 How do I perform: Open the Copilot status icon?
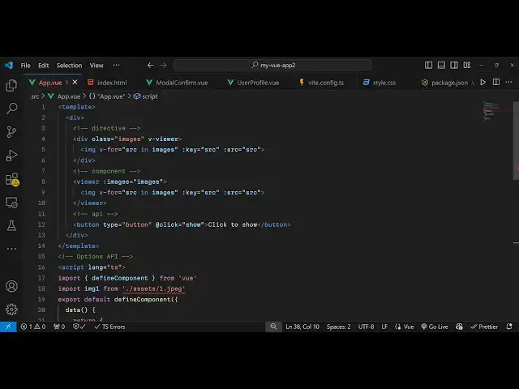(459, 327)
